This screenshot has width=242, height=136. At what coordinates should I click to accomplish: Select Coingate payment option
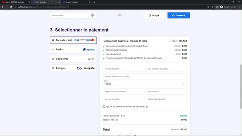coord(73,68)
